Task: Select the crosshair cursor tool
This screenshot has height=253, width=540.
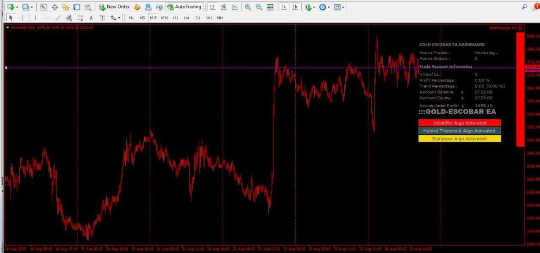Action: [x=22, y=18]
